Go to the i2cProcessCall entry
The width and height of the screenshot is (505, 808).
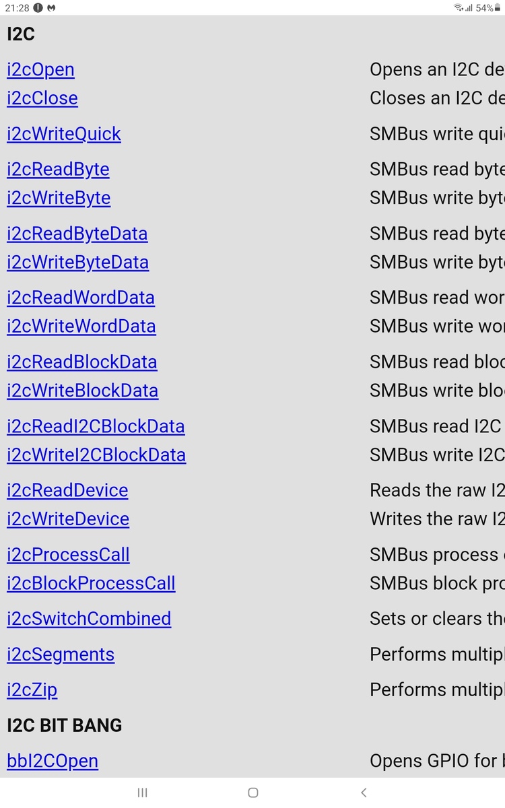pyautogui.click(x=68, y=555)
